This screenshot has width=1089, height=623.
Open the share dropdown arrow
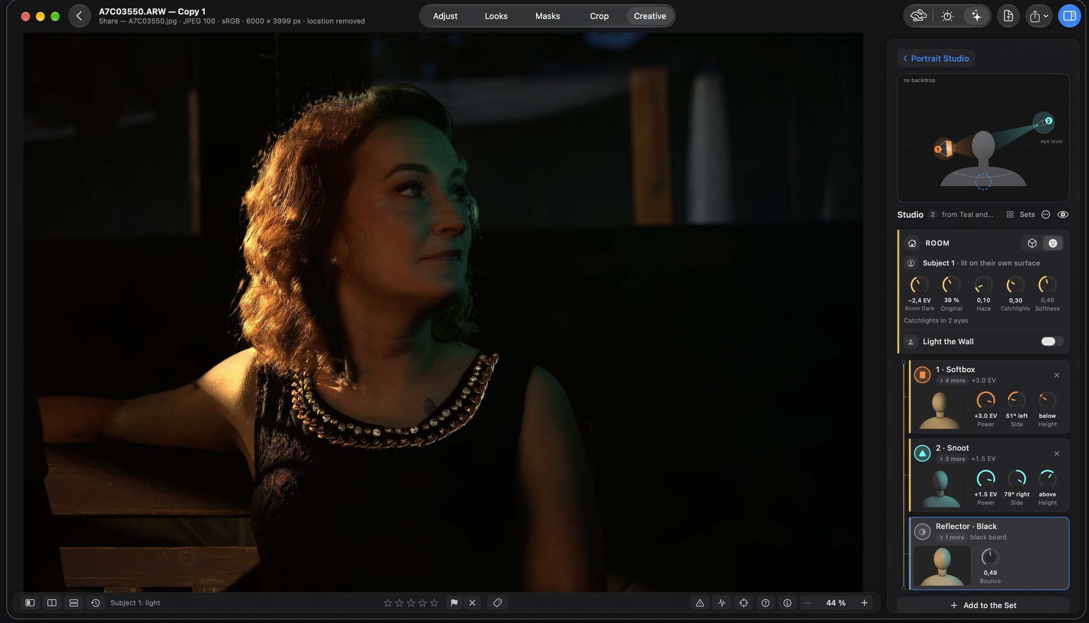[x=1046, y=16]
